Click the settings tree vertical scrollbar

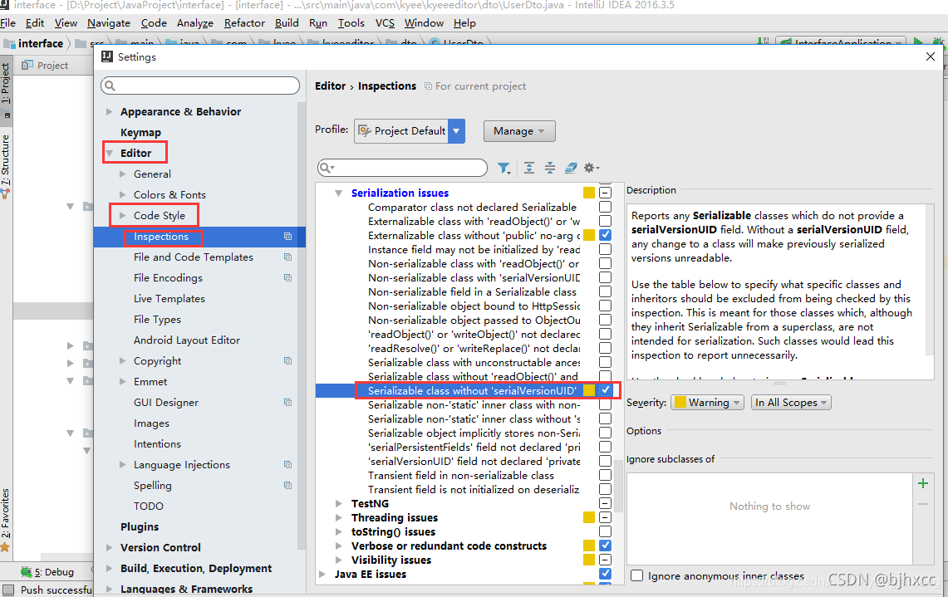(301, 326)
